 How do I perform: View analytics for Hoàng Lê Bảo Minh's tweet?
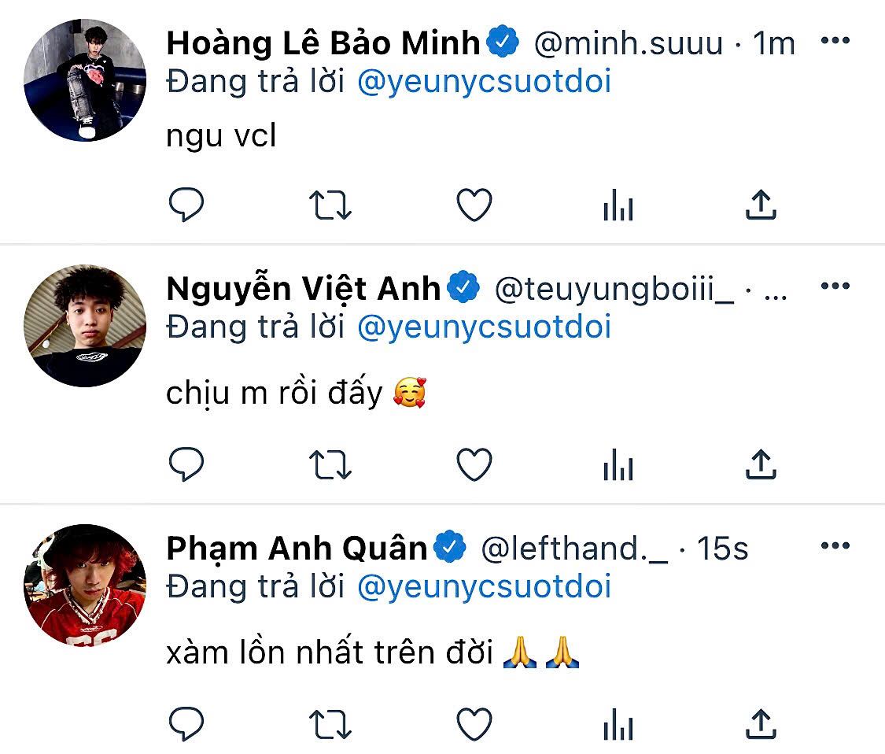coord(618,207)
